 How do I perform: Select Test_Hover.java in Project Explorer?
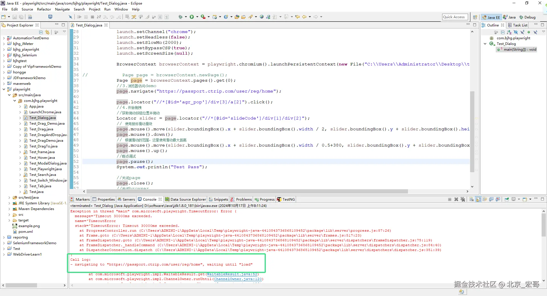42,158
